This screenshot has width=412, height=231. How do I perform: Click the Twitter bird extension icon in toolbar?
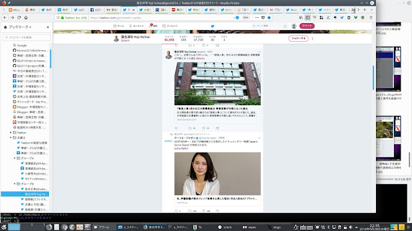(x=342, y=17)
